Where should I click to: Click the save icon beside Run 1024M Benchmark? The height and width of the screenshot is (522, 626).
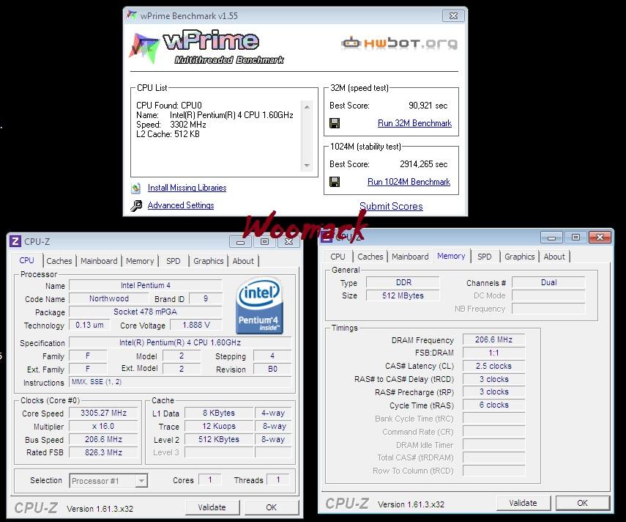click(x=335, y=182)
